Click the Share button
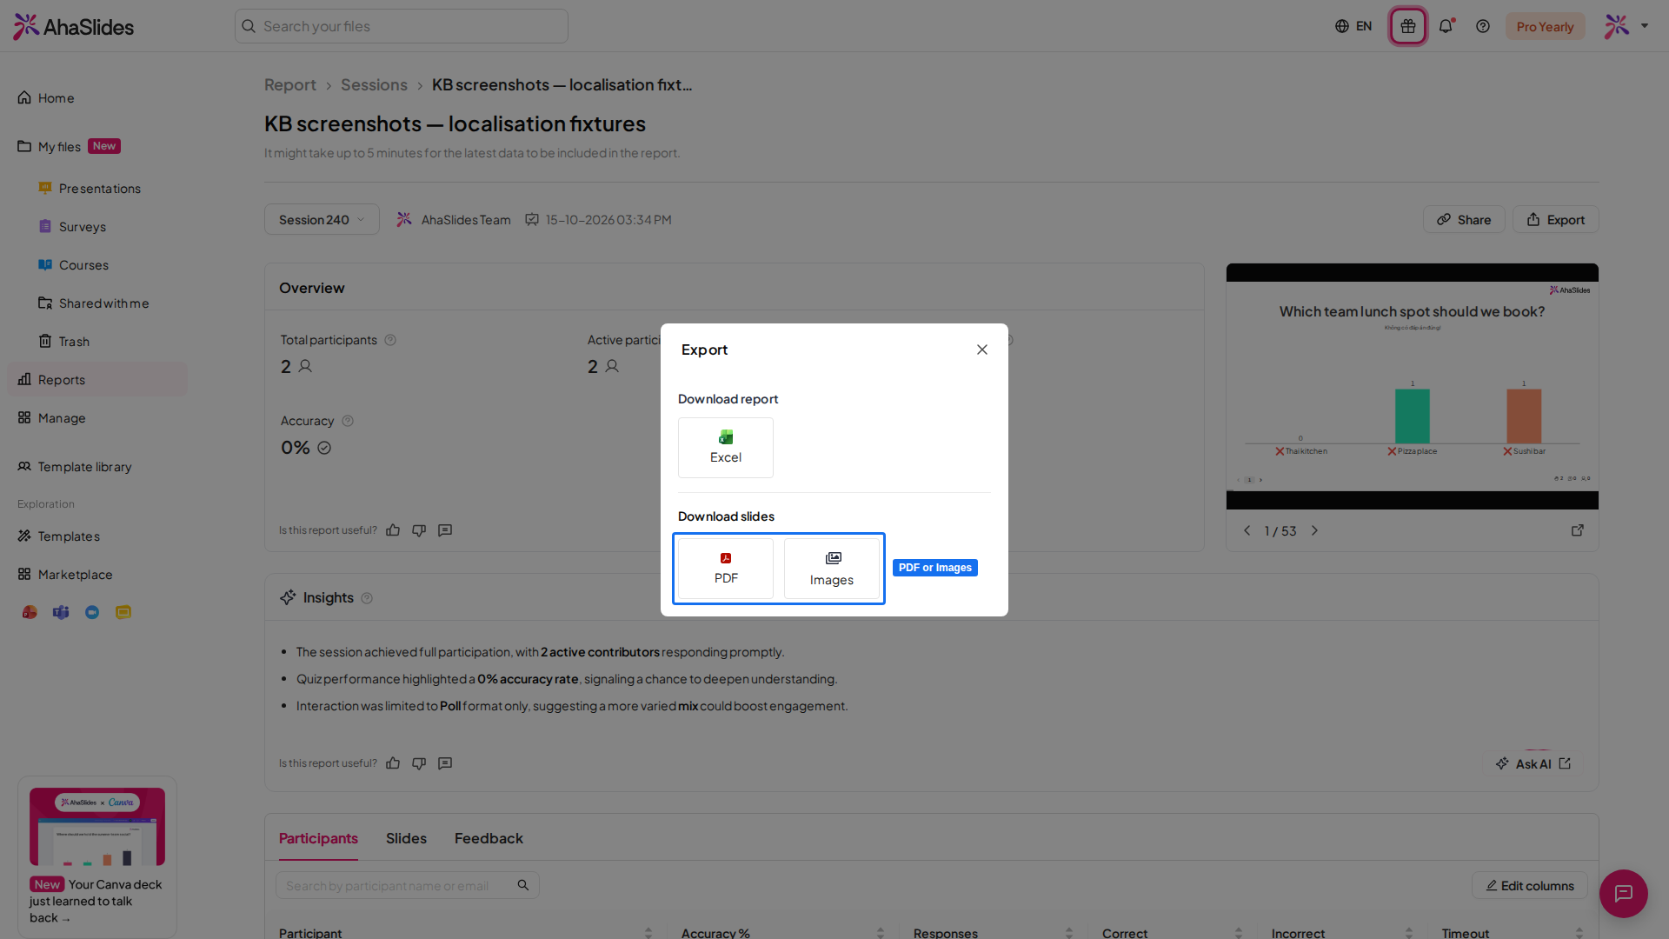Image resolution: width=1669 pixels, height=939 pixels. [1464, 219]
